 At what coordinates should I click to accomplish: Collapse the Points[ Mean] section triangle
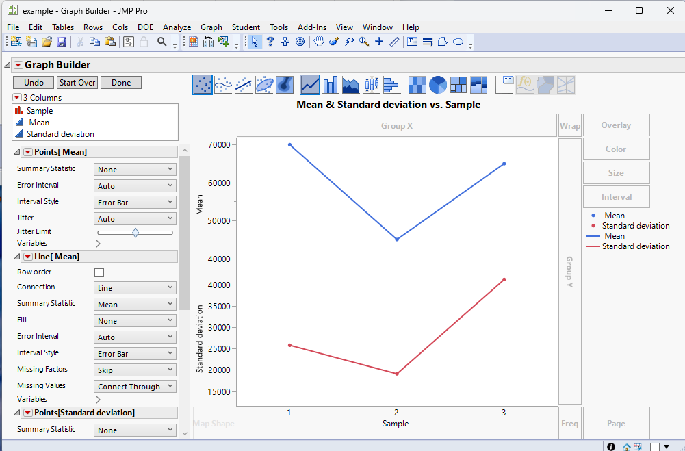17,152
